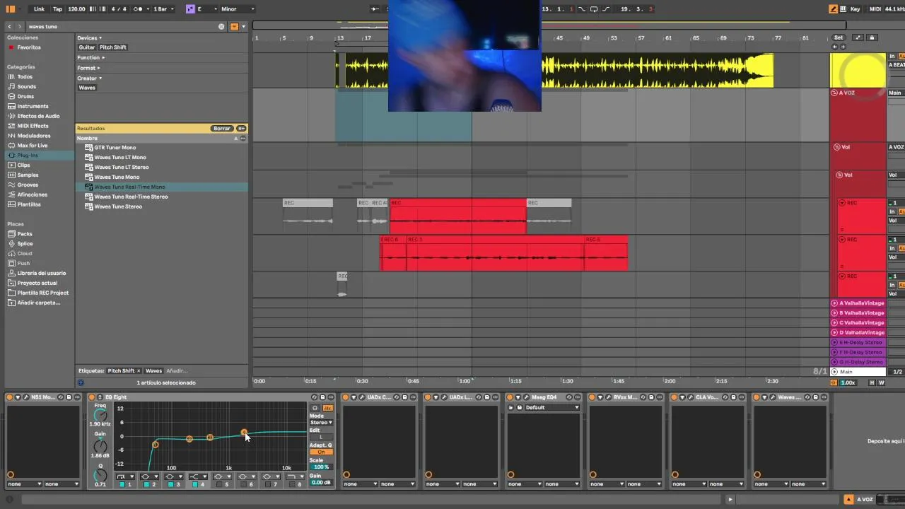Toggle the computer MIDI keyboard icon
The height and width of the screenshot is (509, 905).
point(843,8)
